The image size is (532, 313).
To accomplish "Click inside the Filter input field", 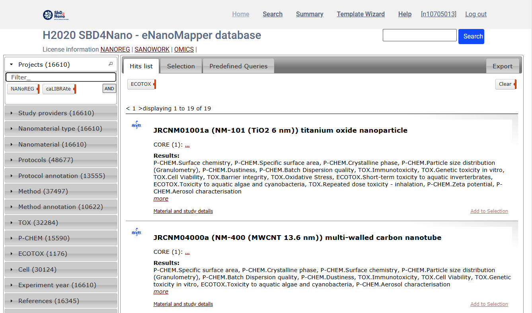I will click(60, 77).
